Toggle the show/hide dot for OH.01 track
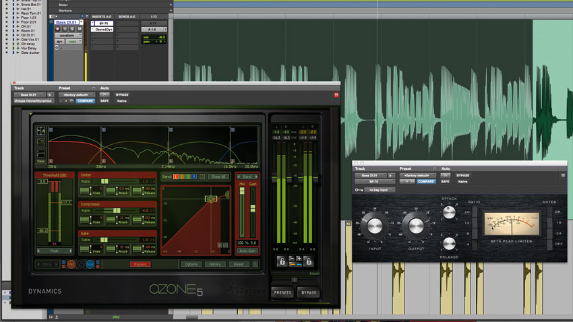The width and height of the screenshot is (573, 322). (7, 26)
